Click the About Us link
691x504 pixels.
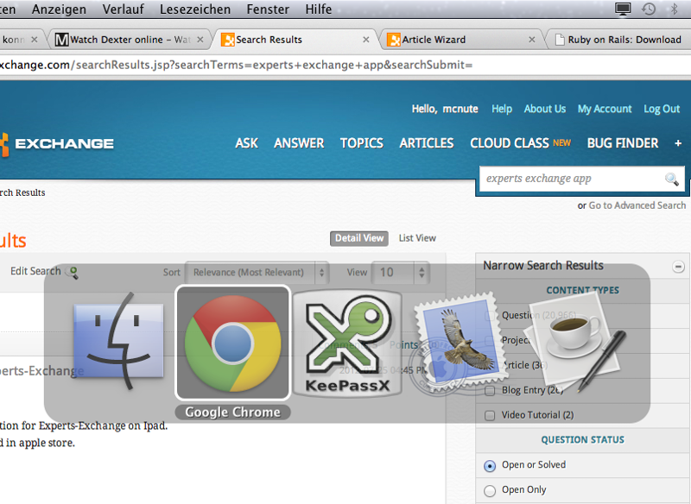545,109
